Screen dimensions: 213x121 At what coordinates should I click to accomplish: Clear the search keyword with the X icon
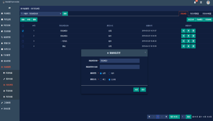(x=60, y=14)
